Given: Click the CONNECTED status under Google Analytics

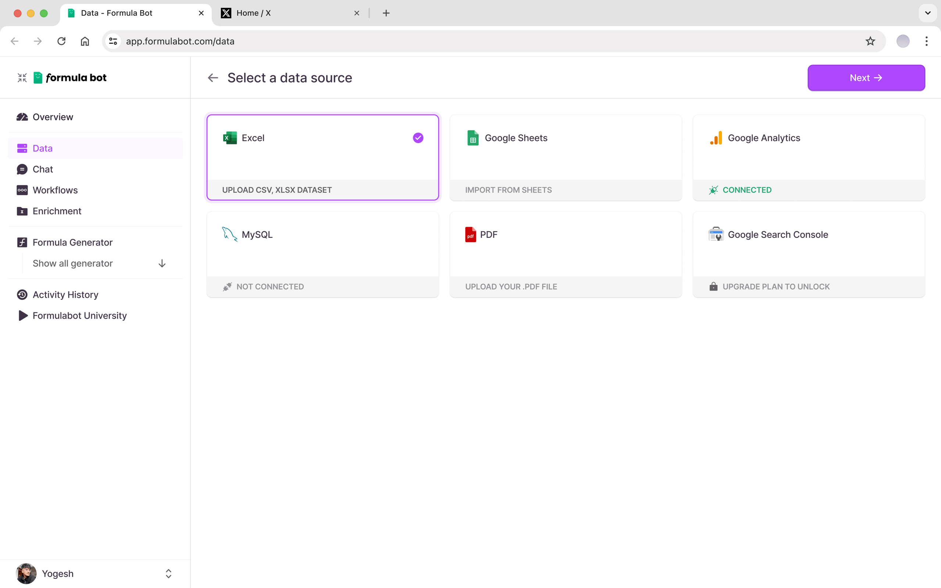Looking at the screenshot, I should [x=747, y=190].
